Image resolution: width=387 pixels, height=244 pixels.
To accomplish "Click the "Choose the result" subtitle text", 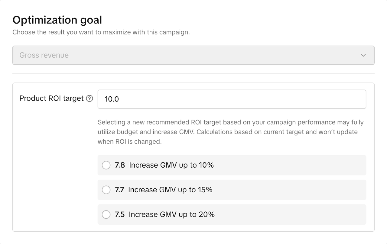I will click(101, 32).
